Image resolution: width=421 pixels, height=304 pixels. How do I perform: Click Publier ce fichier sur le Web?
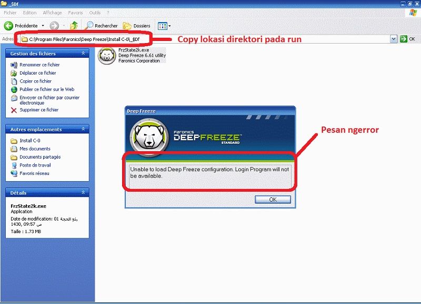tap(47, 89)
